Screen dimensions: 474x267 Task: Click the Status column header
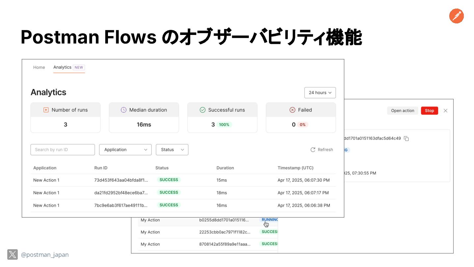click(x=162, y=168)
